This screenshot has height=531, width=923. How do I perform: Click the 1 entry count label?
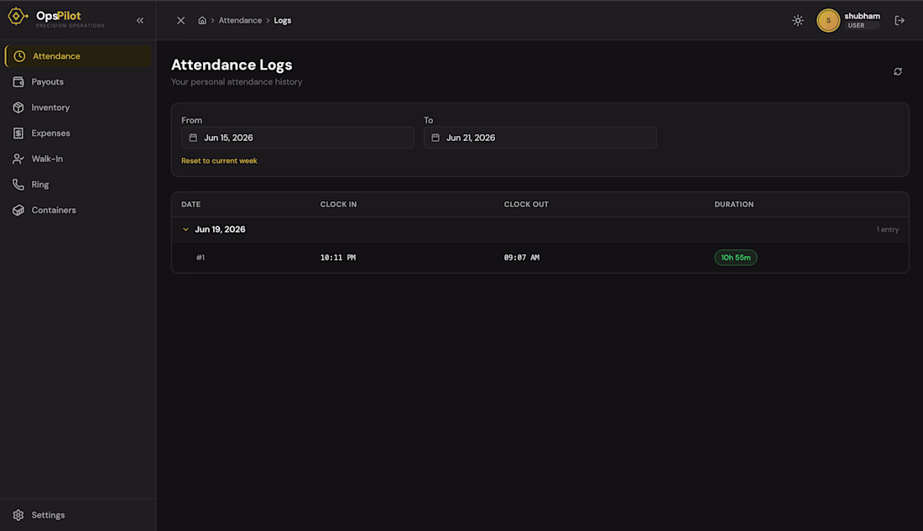(888, 230)
